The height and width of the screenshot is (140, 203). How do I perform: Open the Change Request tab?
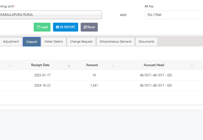click(81, 42)
